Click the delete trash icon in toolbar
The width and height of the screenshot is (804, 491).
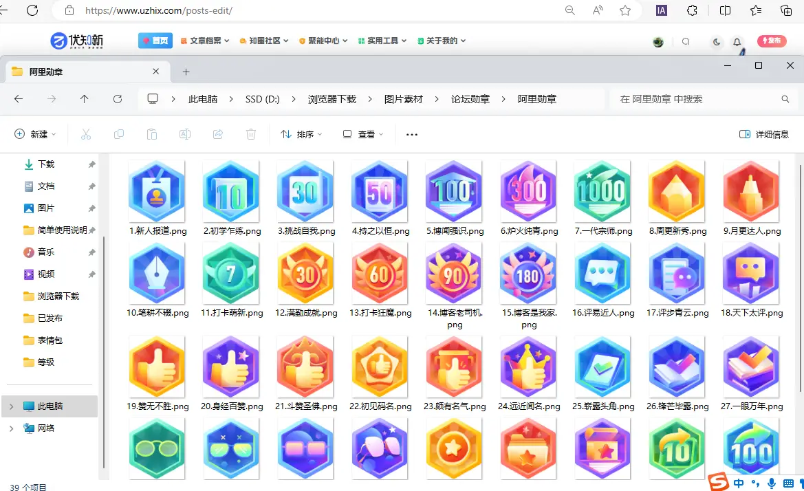click(x=251, y=134)
